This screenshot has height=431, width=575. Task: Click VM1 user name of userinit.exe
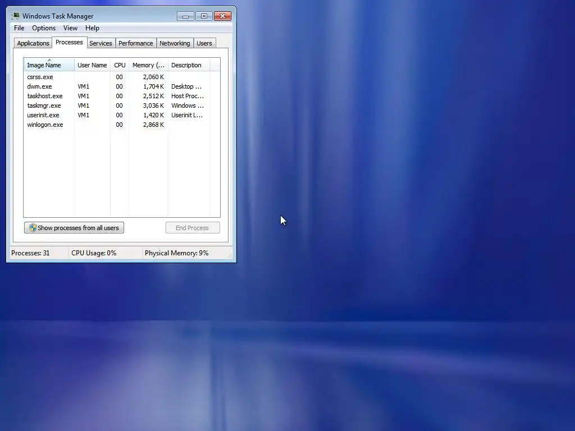click(x=83, y=115)
